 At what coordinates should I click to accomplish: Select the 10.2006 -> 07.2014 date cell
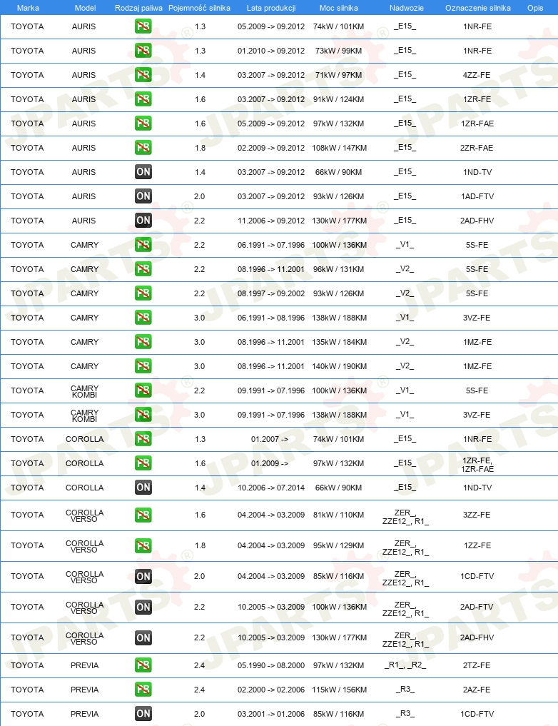point(271,488)
